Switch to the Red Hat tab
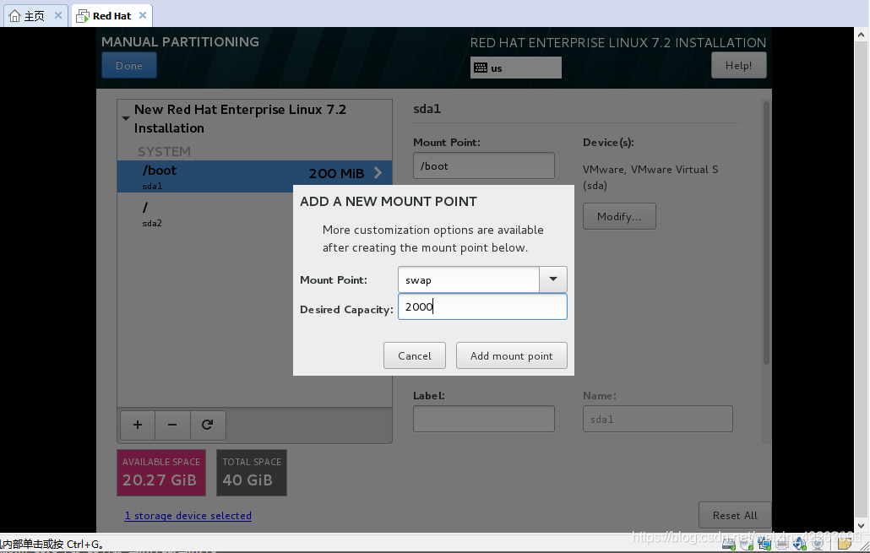870x553 pixels. (x=111, y=15)
